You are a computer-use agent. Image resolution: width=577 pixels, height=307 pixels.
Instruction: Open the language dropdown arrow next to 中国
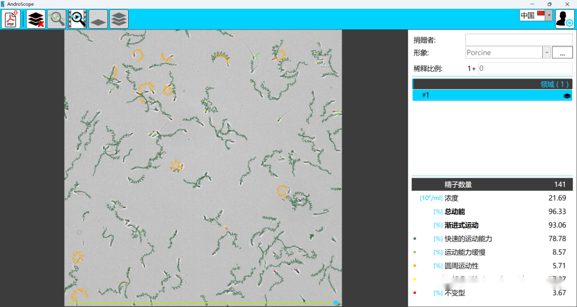click(x=549, y=15)
